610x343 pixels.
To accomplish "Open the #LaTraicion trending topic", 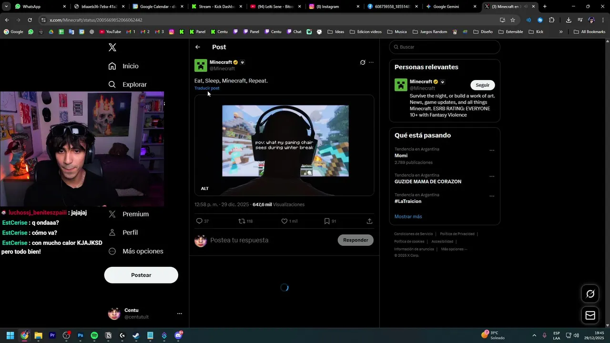I will coord(408,201).
